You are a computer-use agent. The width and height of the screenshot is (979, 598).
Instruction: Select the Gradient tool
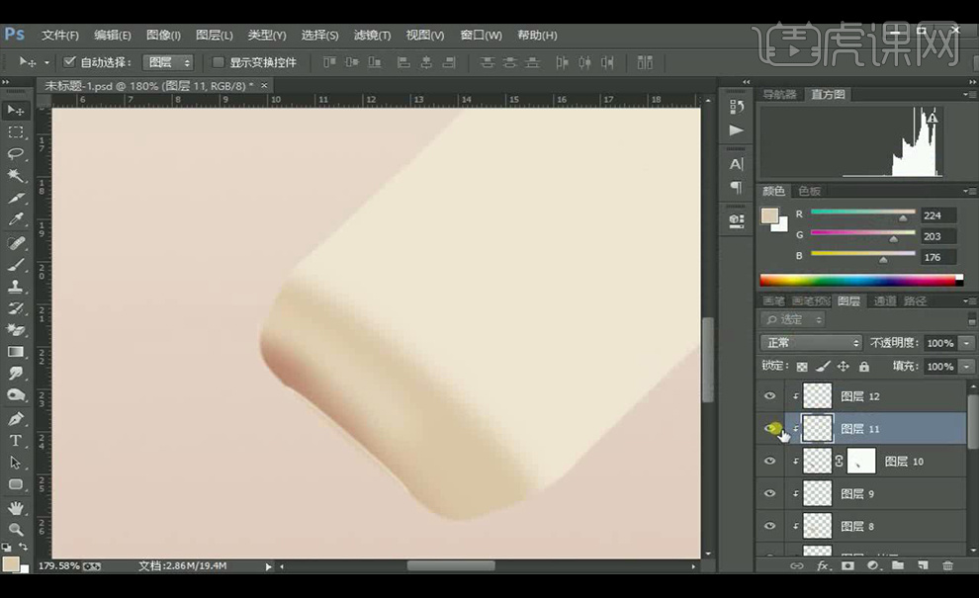16,352
